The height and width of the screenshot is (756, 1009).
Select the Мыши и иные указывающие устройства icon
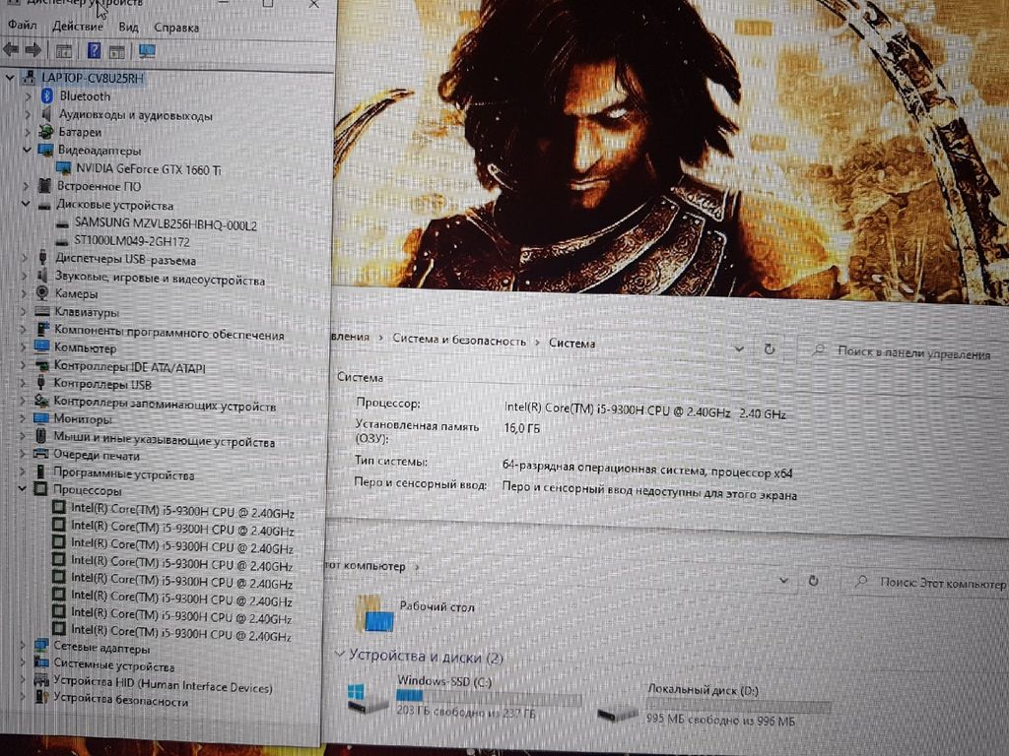(41, 436)
